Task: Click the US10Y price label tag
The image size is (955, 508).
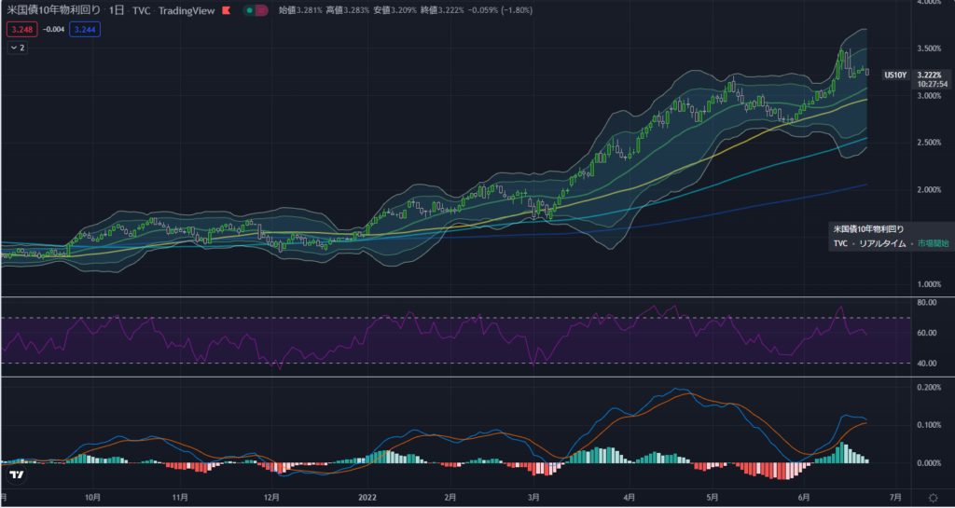Action: [x=895, y=75]
